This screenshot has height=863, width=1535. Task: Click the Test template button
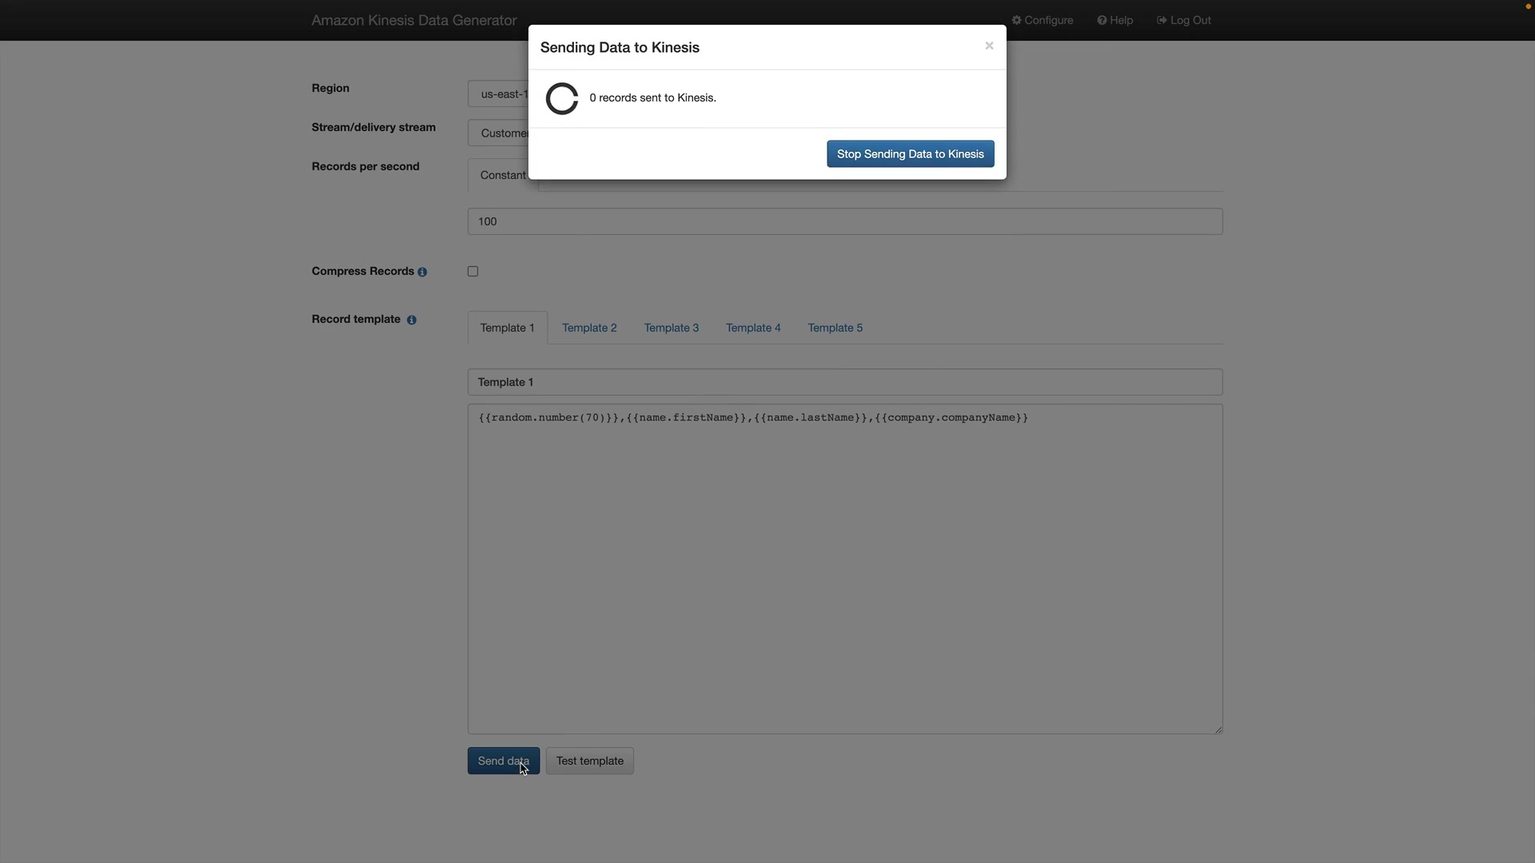click(x=589, y=761)
